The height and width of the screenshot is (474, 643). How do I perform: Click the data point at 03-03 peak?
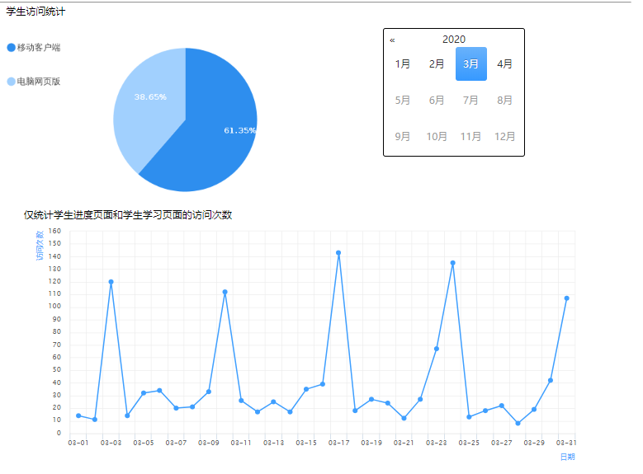[x=111, y=282]
